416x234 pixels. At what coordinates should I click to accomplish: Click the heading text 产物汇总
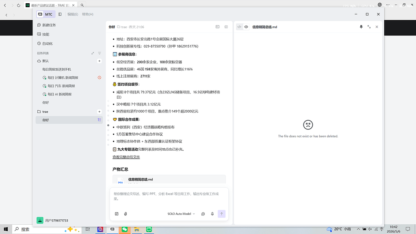click(x=120, y=169)
